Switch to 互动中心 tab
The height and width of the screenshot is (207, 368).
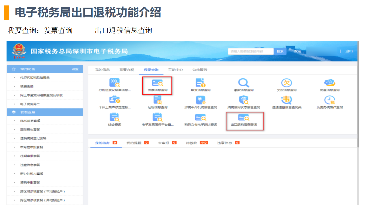point(176,70)
